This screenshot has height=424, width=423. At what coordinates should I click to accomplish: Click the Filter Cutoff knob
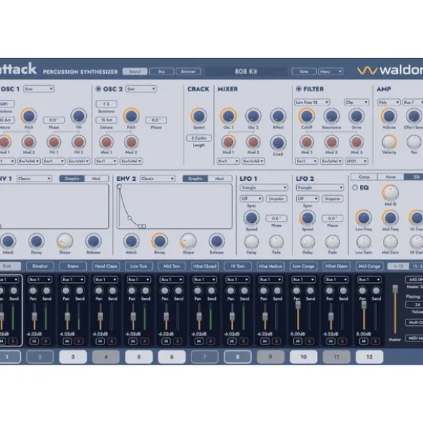click(307, 116)
